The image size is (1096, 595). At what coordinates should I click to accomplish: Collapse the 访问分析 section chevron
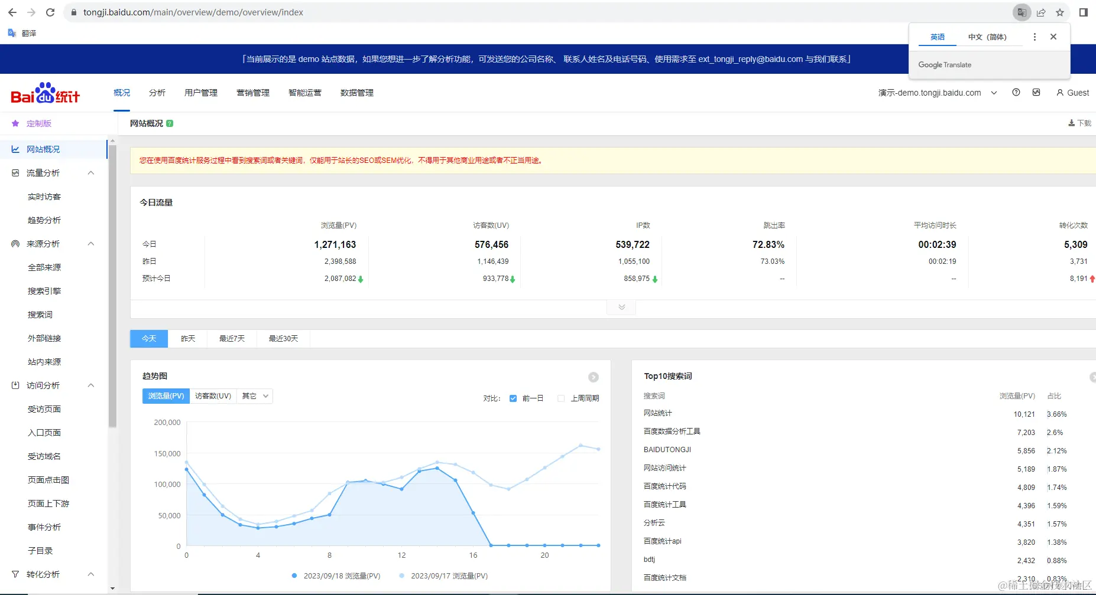(91, 385)
